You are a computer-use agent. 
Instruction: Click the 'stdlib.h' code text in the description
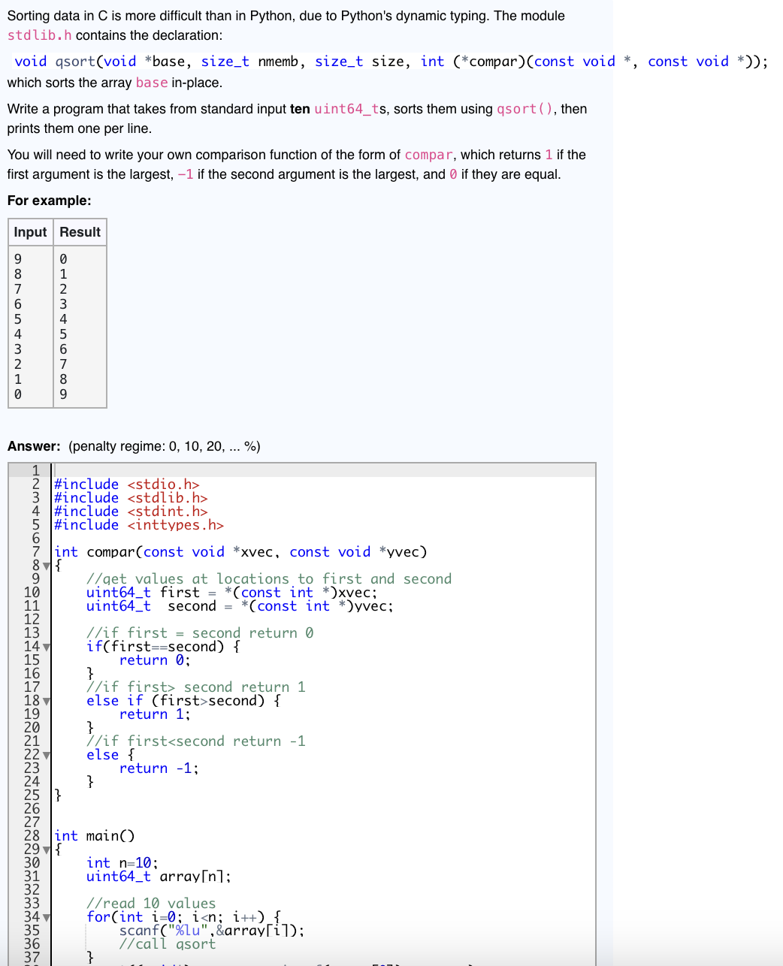click(40, 35)
